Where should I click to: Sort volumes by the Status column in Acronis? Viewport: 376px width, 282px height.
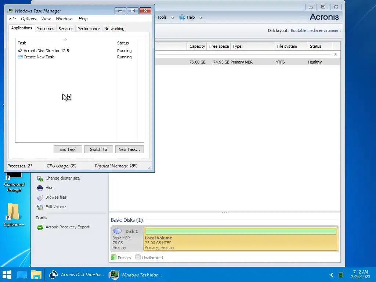click(x=320, y=46)
